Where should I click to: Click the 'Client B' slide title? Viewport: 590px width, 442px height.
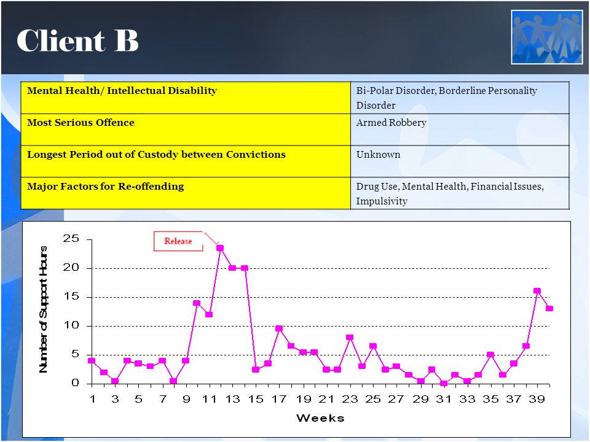pyautogui.click(x=77, y=41)
